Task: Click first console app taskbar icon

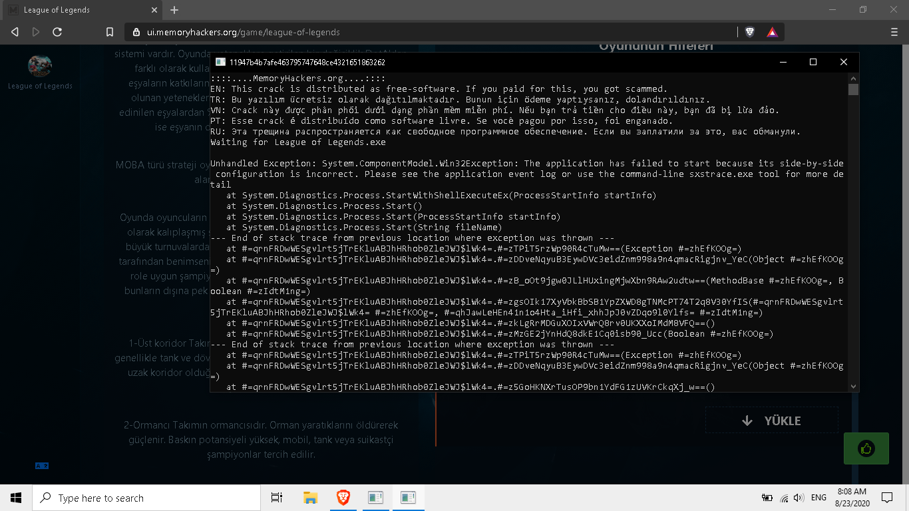Action: (x=375, y=498)
